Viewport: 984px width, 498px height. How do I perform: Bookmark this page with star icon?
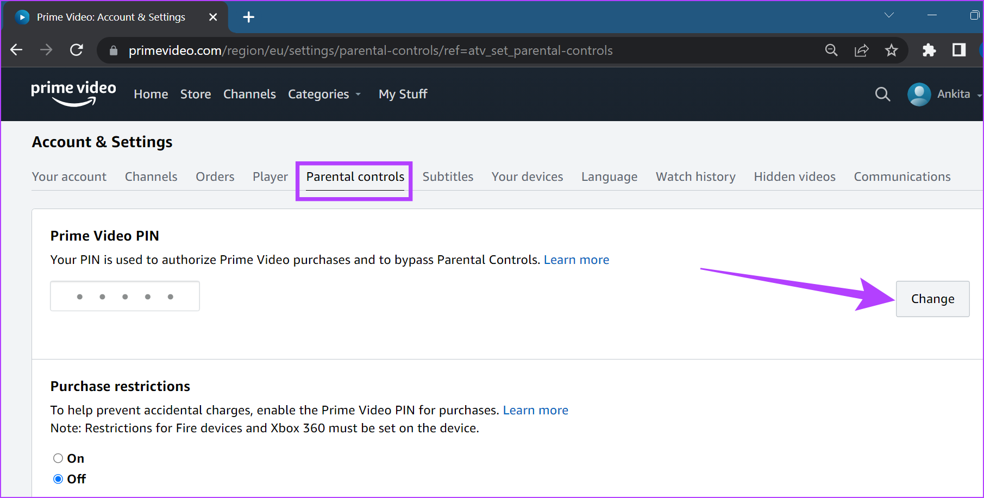point(891,51)
